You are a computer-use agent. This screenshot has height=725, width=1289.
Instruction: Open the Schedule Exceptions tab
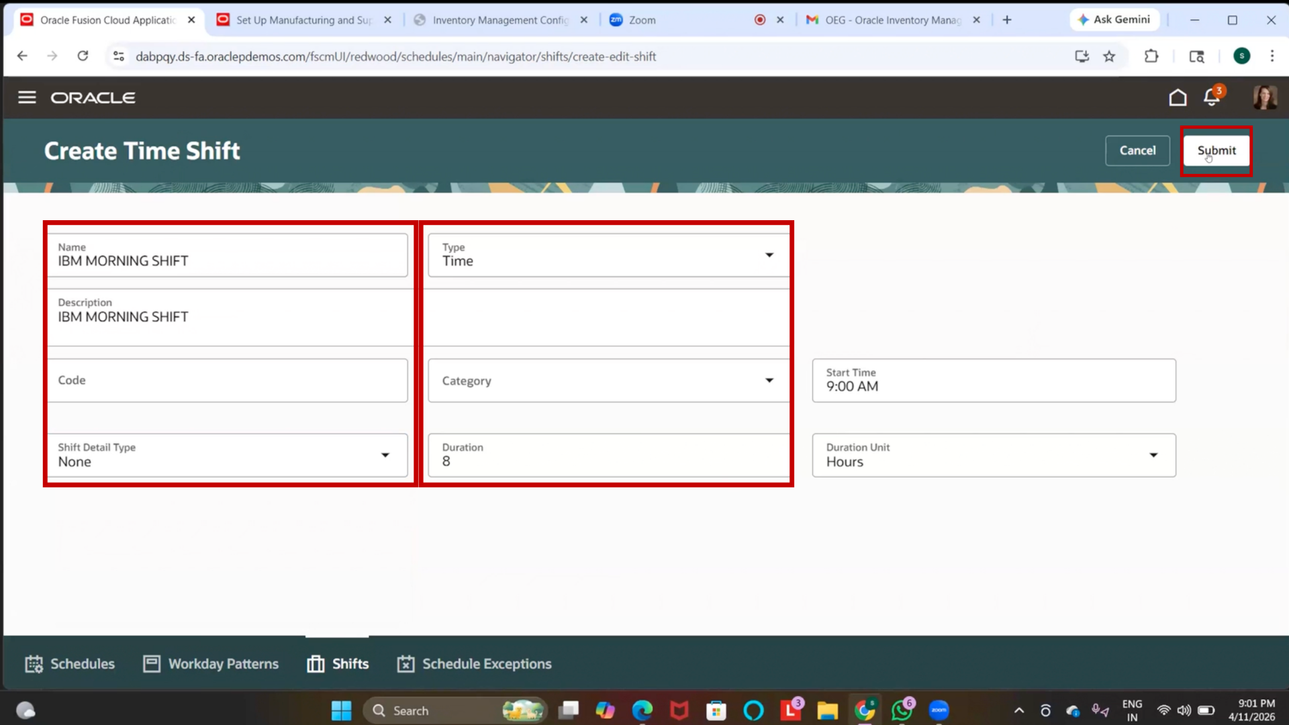click(474, 664)
